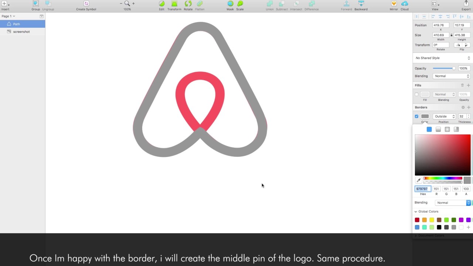
Task: Apply a Mask using the toolbar icon
Action: click(x=230, y=3)
